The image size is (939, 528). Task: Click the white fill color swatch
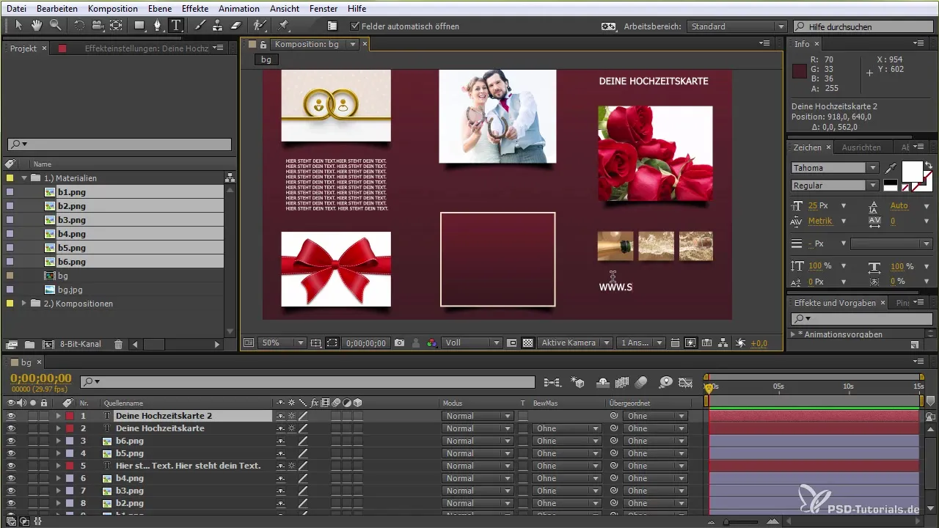point(912,171)
